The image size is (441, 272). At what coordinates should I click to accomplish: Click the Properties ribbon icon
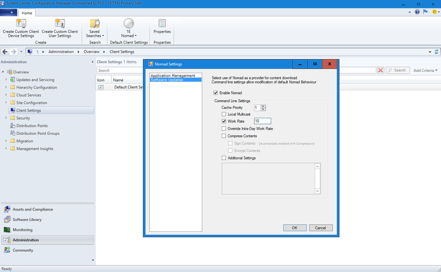pyautogui.click(x=162, y=24)
